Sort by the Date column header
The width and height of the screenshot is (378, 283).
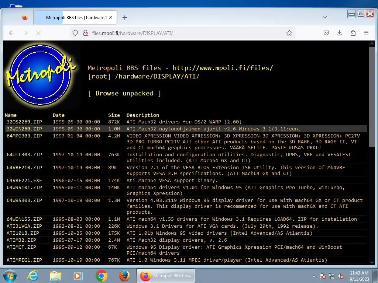[59, 115]
